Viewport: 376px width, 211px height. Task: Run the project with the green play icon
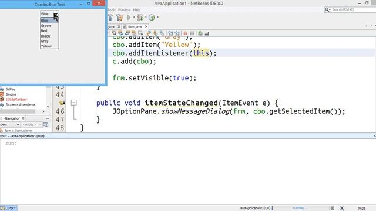129,18
